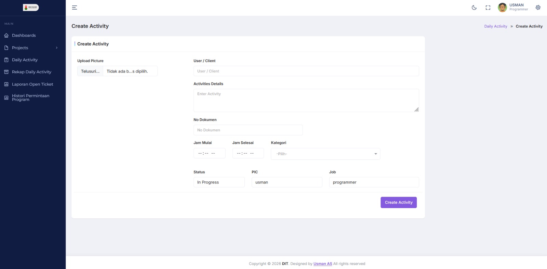
Task: Toggle the hamburger sidebar menu icon
Action: point(75,8)
